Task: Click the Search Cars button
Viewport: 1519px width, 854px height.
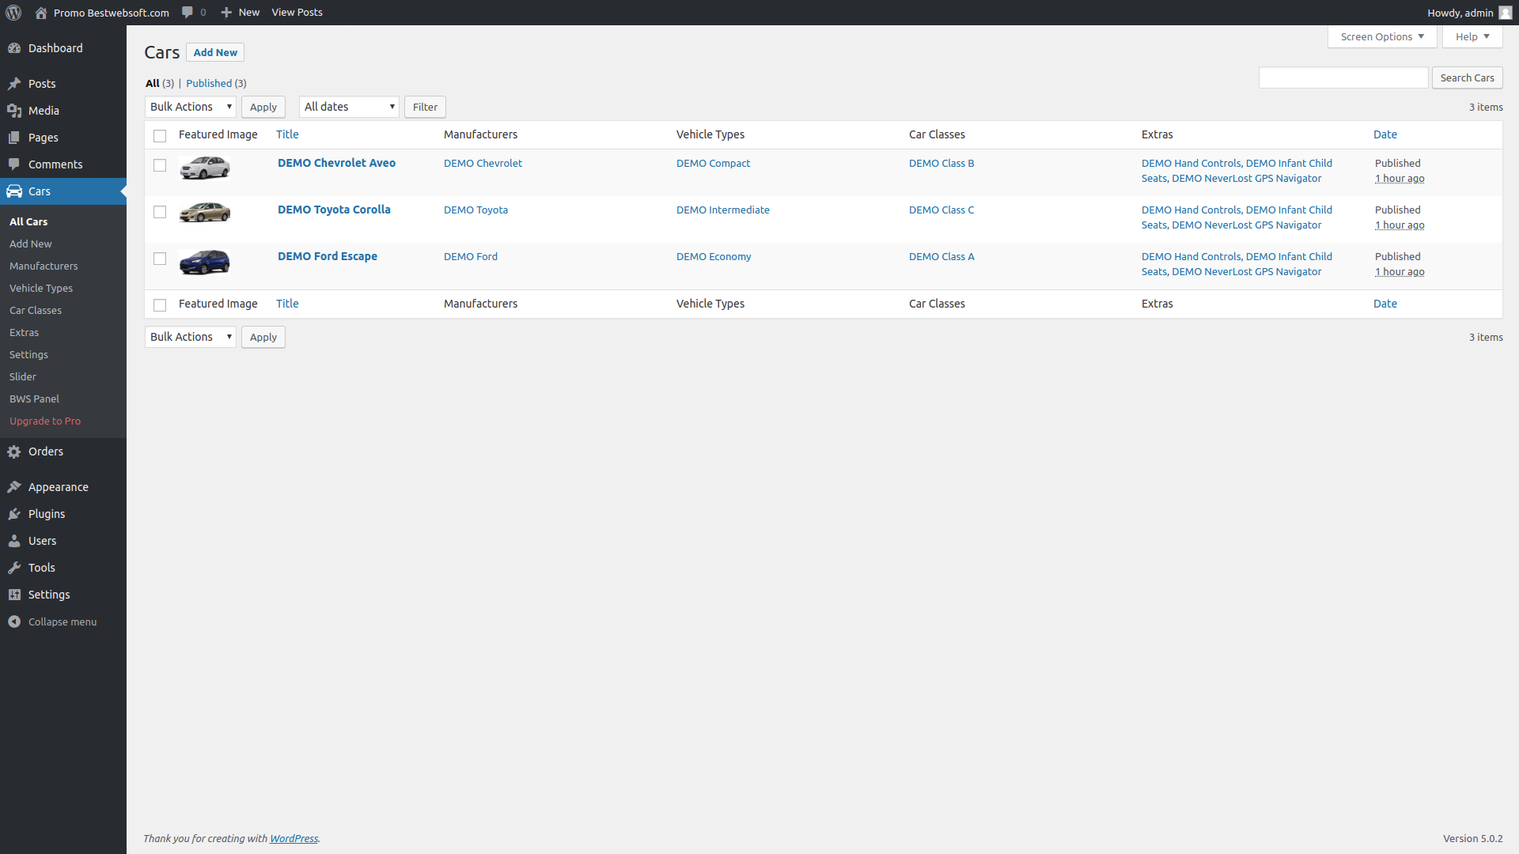Action: click(x=1467, y=77)
